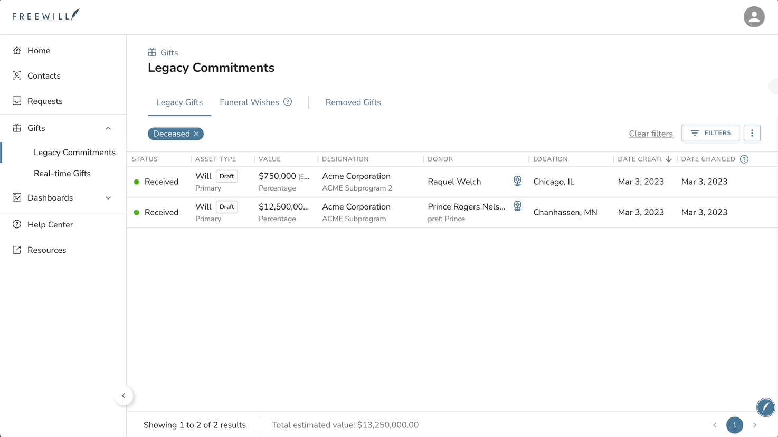Click the gift icon in the Gifts breadcrumb

click(x=152, y=52)
